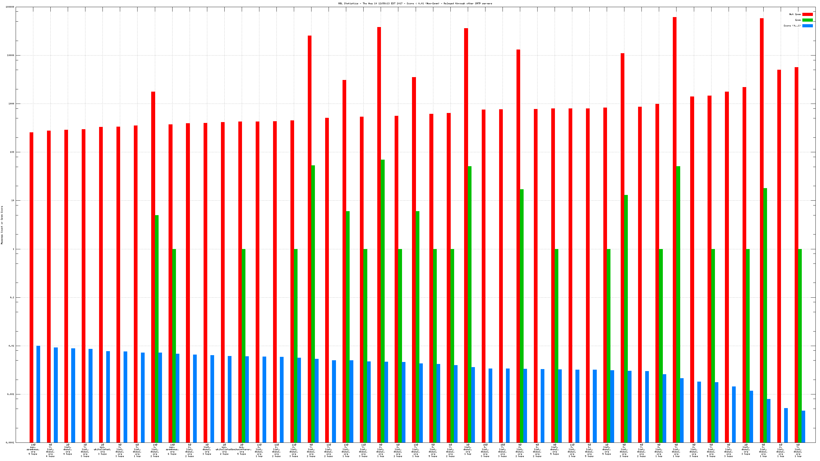Click the y-axis tick labeled 1
820x461 pixels.
click(x=13, y=249)
